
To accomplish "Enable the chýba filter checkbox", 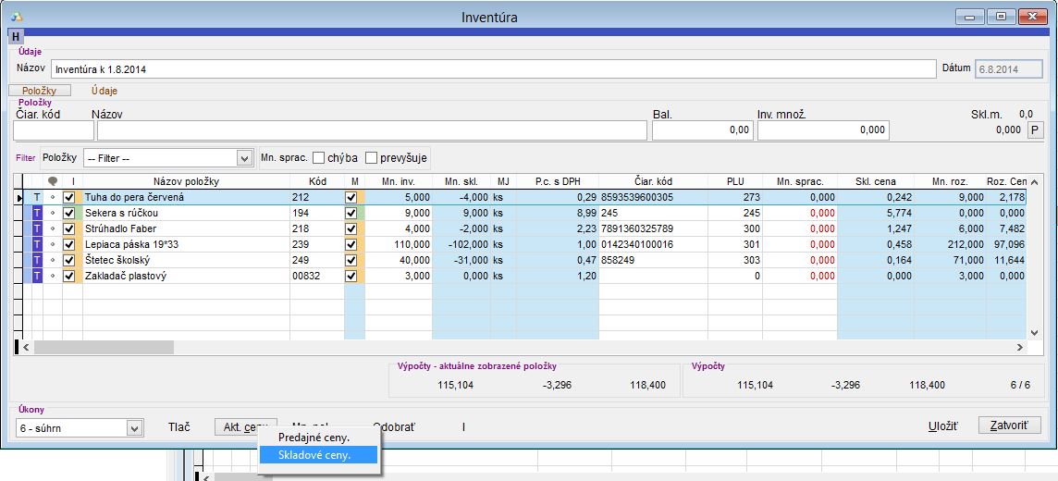I will [319, 158].
